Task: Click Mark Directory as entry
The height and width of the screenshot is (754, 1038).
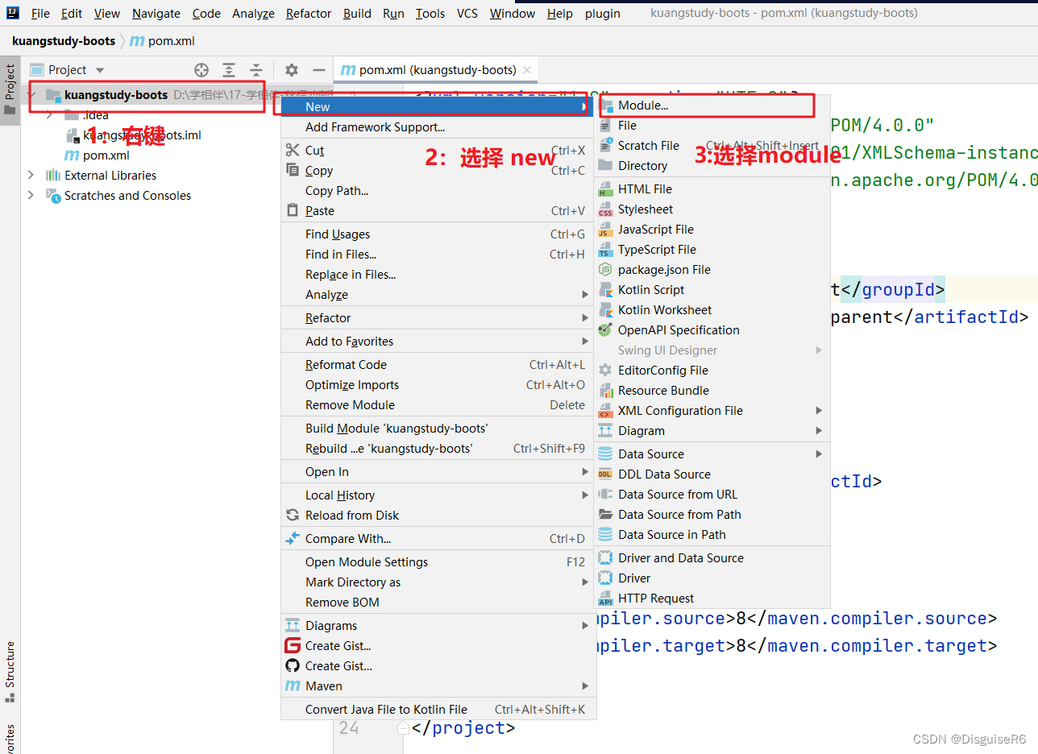Action: coord(438,582)
